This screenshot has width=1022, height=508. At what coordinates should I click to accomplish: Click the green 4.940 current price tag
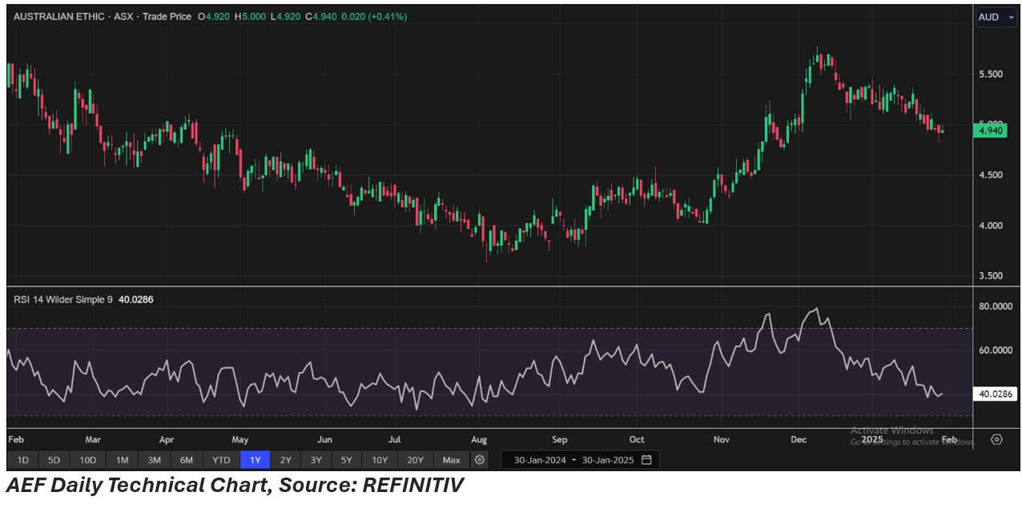coord(994,130)
